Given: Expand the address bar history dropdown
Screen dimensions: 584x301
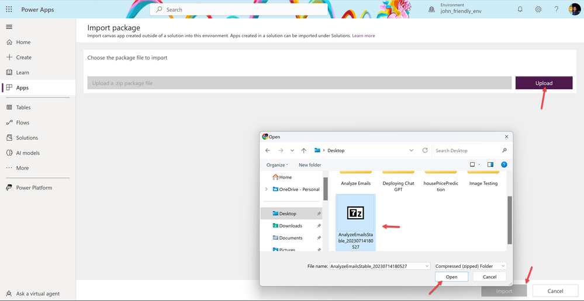Looking at the screenshot, I should 411,150.
